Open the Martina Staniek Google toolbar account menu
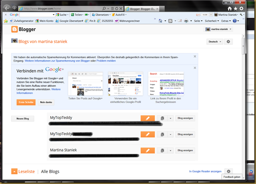Image resolution: width=256 pixels, height=184 pixels. point(226,15)
